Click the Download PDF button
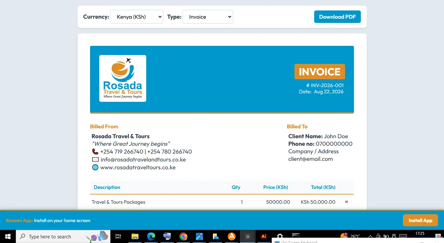Viewport: 444px width, 243px height. tap(338, 17)
